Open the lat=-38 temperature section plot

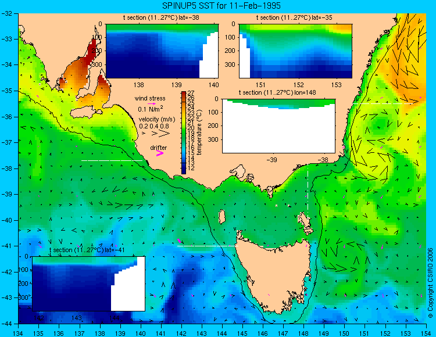(162, 51)
